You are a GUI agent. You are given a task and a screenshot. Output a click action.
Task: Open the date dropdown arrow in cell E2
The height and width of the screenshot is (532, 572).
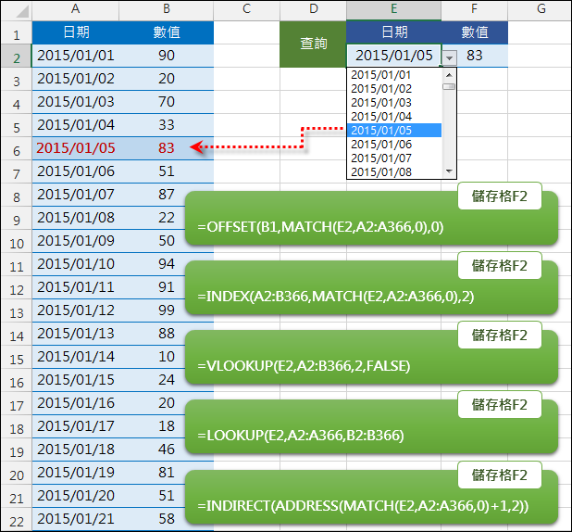[x=450, y=57]
